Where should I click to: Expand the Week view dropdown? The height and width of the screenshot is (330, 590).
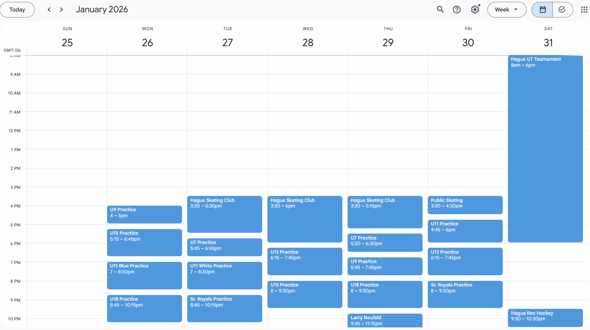[506, 10]
